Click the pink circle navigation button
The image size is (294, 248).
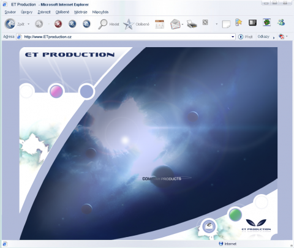pyautogui.click(x=56, y=91)
